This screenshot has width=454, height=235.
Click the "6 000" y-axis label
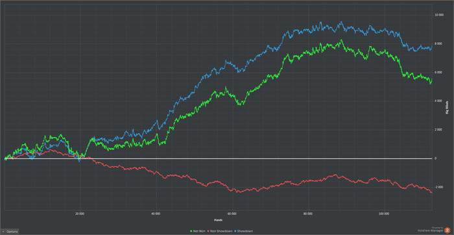click(x=438, y=73)
